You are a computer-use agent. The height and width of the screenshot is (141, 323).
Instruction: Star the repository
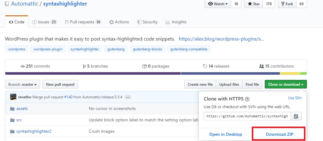[254, 4]
